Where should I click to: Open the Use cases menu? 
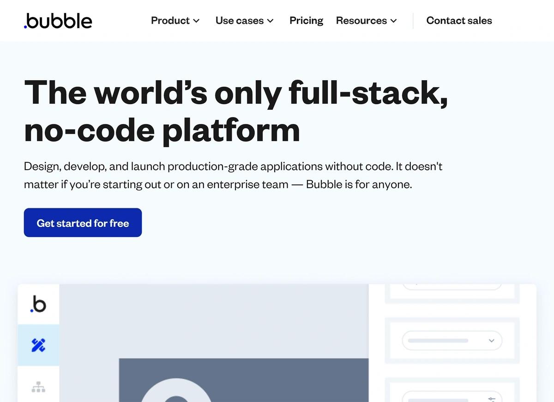(239, 21)
